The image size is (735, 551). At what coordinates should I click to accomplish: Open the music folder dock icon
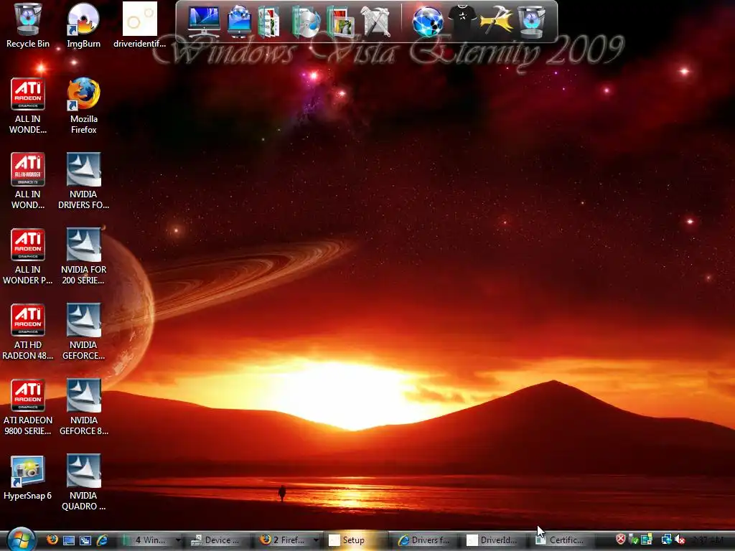(306, 22)
